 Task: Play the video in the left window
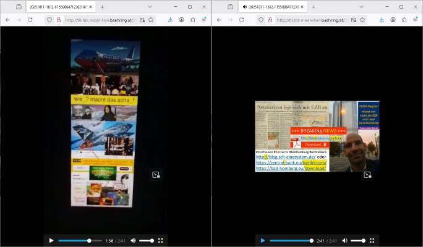pyautogui.click(x=51, y=240)
